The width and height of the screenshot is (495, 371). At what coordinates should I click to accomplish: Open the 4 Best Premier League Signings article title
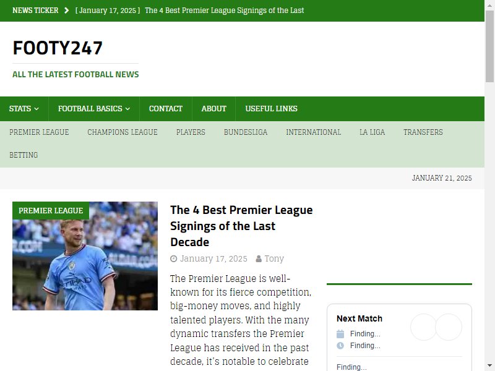tap(241, 226)
